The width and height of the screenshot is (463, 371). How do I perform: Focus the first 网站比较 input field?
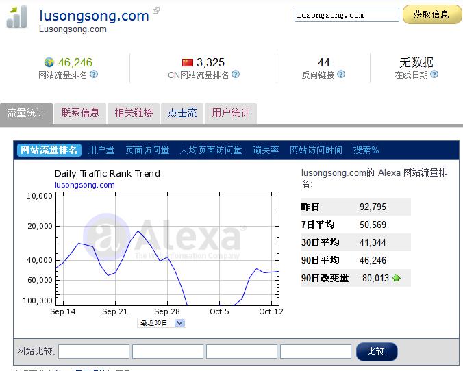pos(94,352)
